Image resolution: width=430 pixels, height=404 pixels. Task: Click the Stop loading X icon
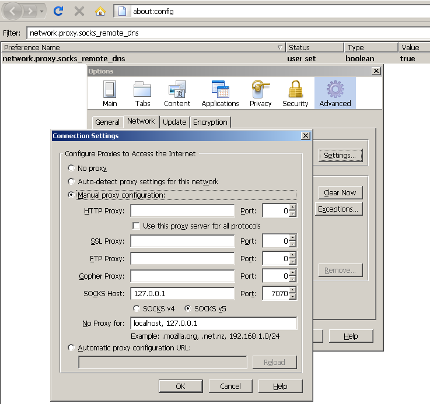tap(79, 11)
